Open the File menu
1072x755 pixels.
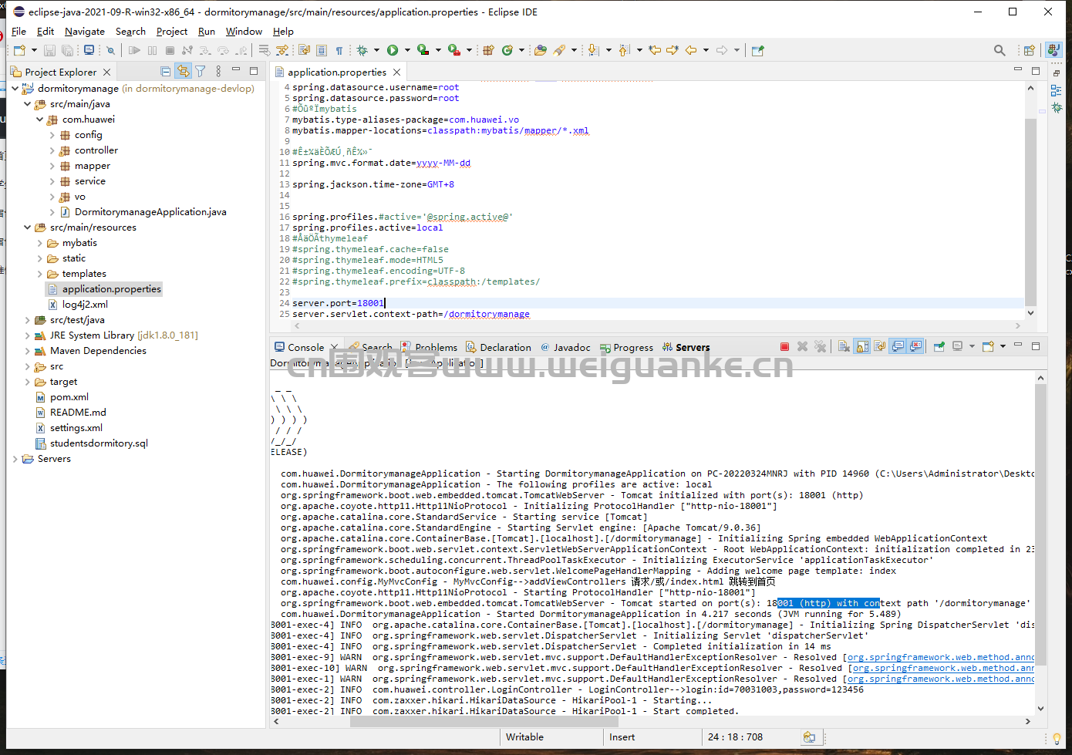19,31
